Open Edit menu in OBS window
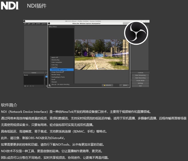The width and height of the screenshot is (188, 161). click(29, 24)
